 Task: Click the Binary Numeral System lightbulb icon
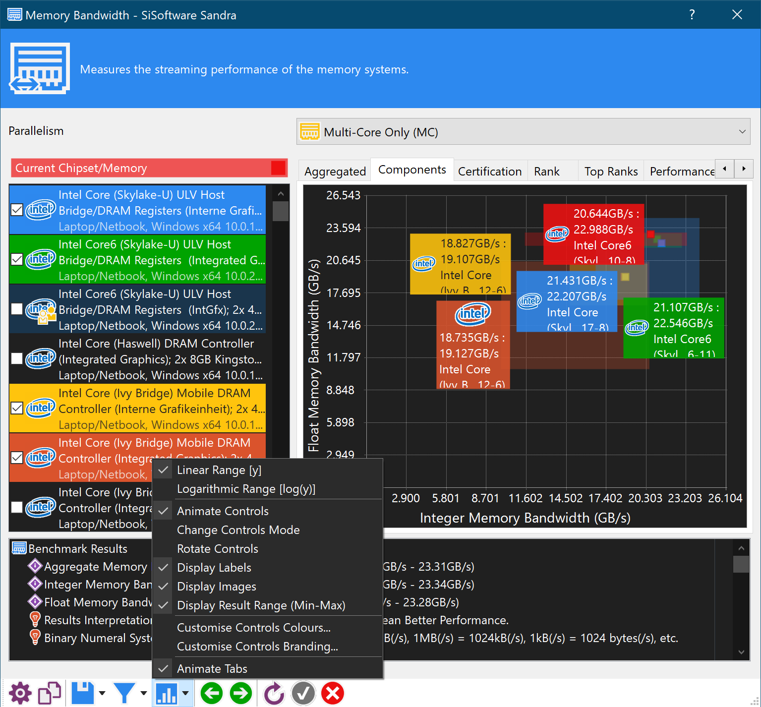[x=35, y=638]
